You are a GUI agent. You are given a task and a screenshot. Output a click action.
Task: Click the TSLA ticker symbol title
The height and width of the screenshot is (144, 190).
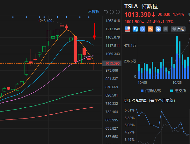[x=131, y=6]
